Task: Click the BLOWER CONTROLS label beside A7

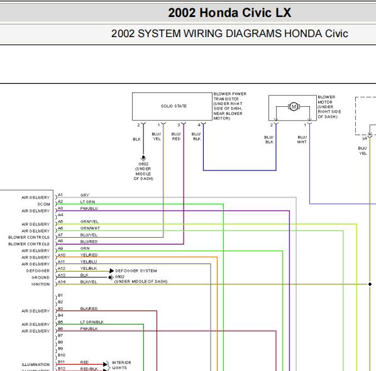Action: (x=29, y=238)
